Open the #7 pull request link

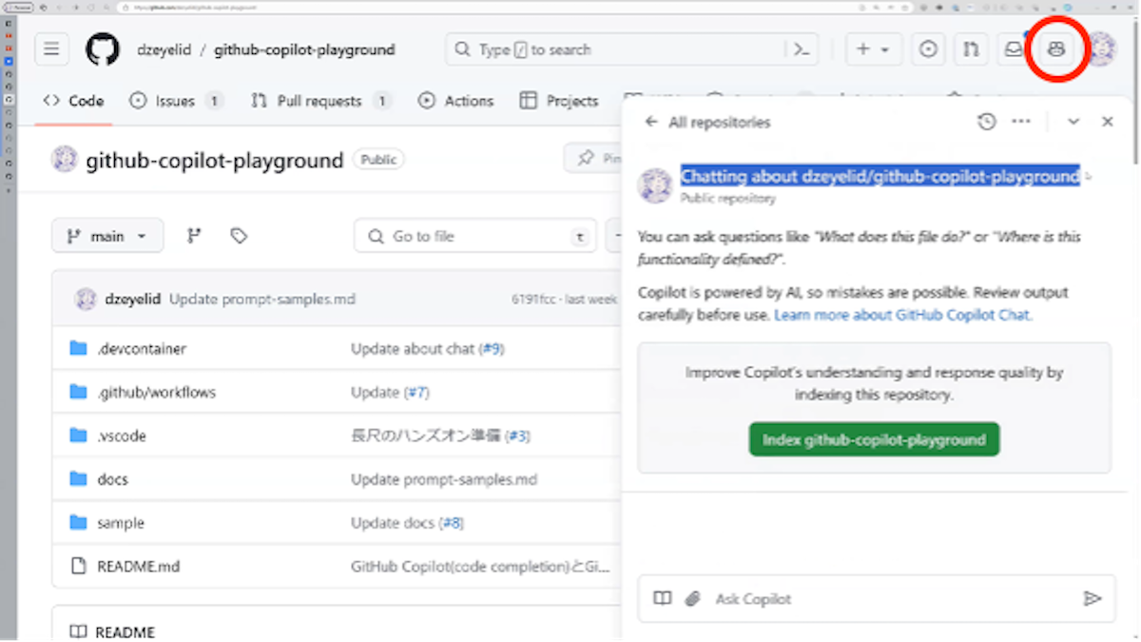coord(416,392)
